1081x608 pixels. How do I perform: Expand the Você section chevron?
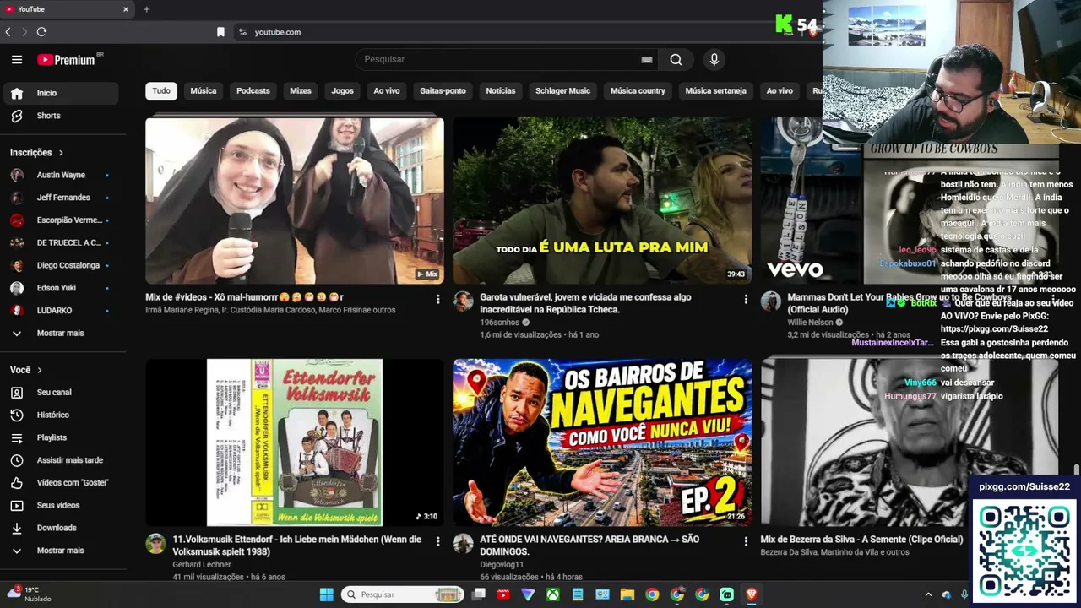(x=39, y=370)
